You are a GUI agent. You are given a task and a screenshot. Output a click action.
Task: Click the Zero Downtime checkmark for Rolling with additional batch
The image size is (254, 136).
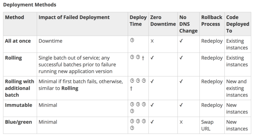(x=152, y=81)
